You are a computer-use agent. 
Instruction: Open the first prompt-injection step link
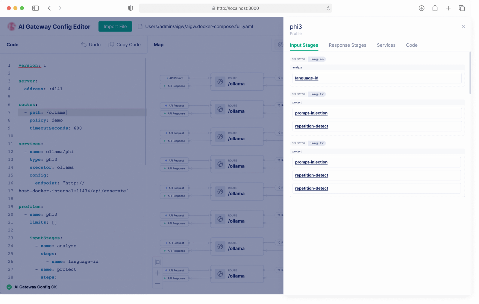coord(311,113)
